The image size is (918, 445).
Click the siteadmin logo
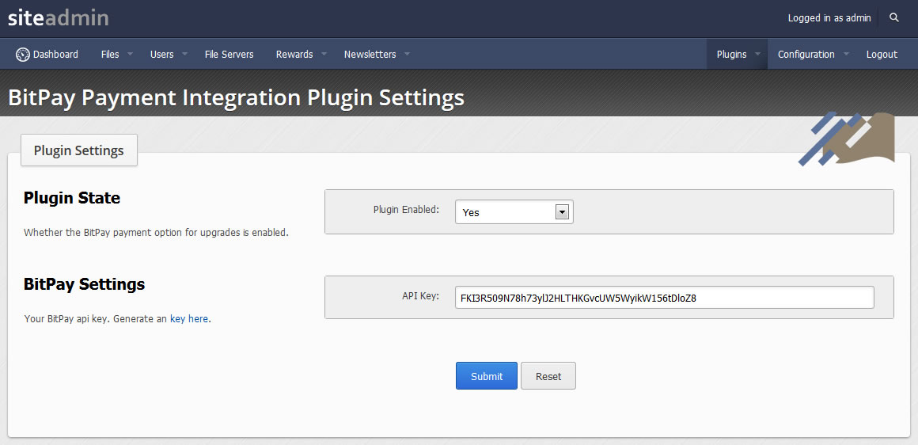pyautogui.click(x=59, y=17)
